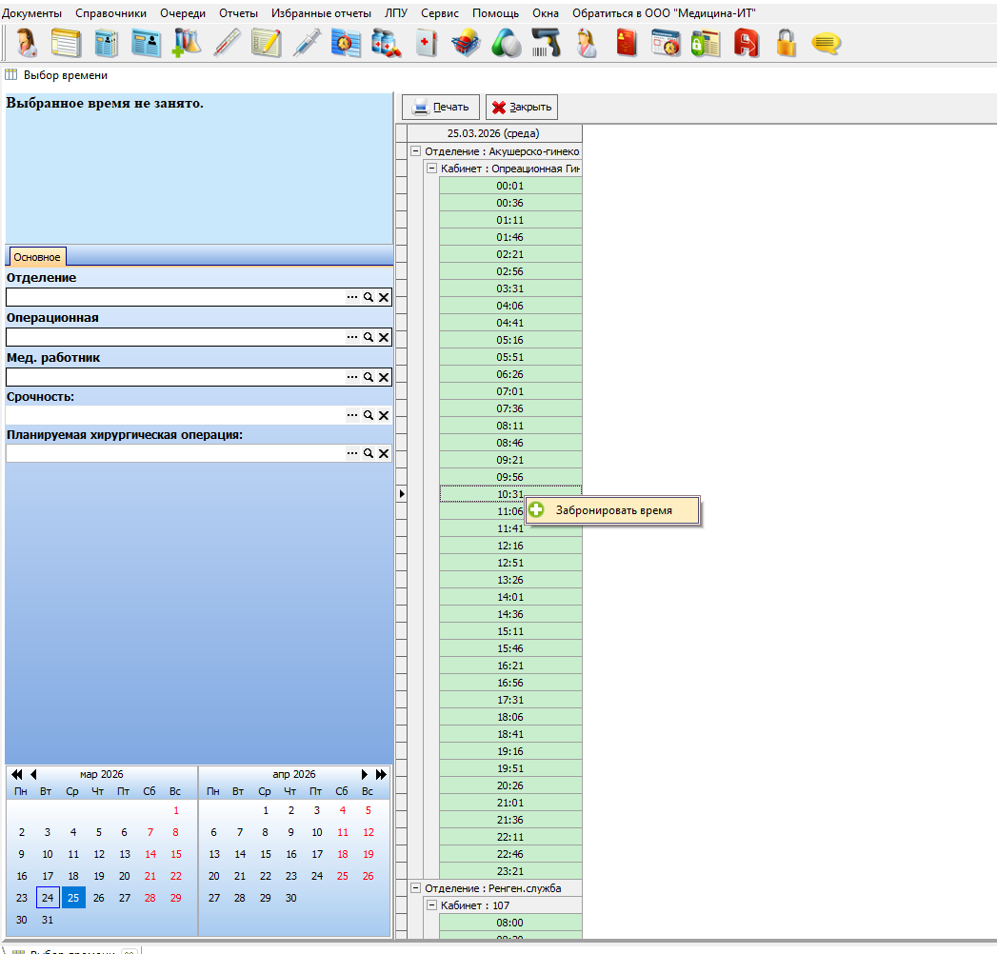This screenshot has height=954, width=997.
Task: Click the thermometer icon in the toolbar
Action: [228, 43]
